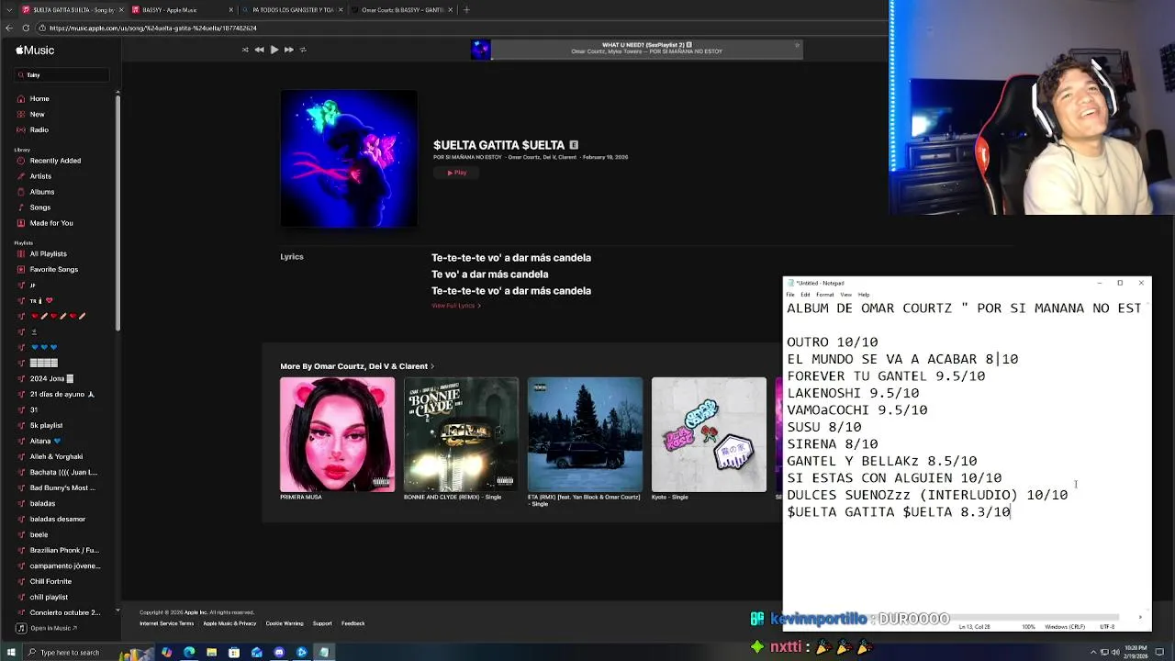Open Microsoft Edge from the taskbar
The height and width of the screenshot is (661, 1175).
[189, 653]
